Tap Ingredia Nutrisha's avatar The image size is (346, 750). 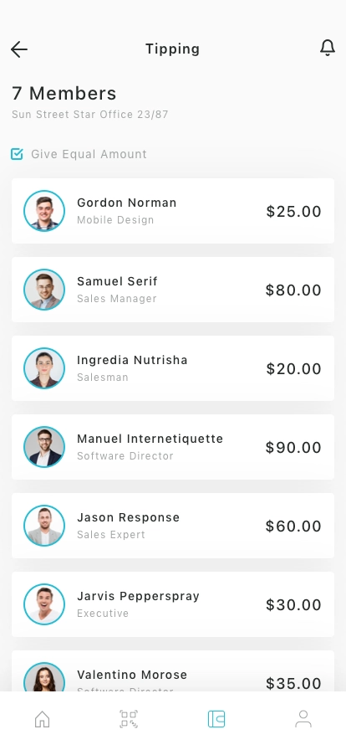click(44, 368)
